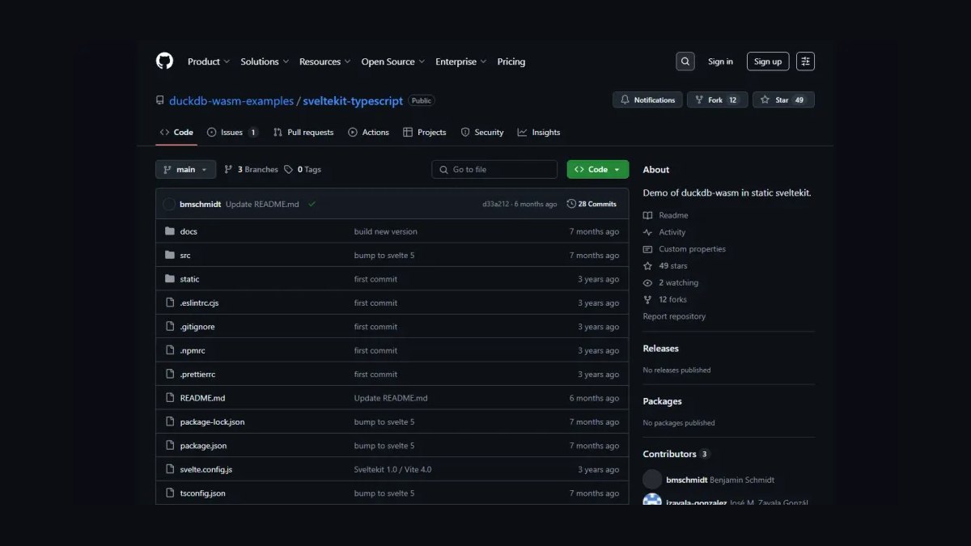Click in the Go to file field
The height and width of the screenshot is (546, 971).
click(494, 170)
